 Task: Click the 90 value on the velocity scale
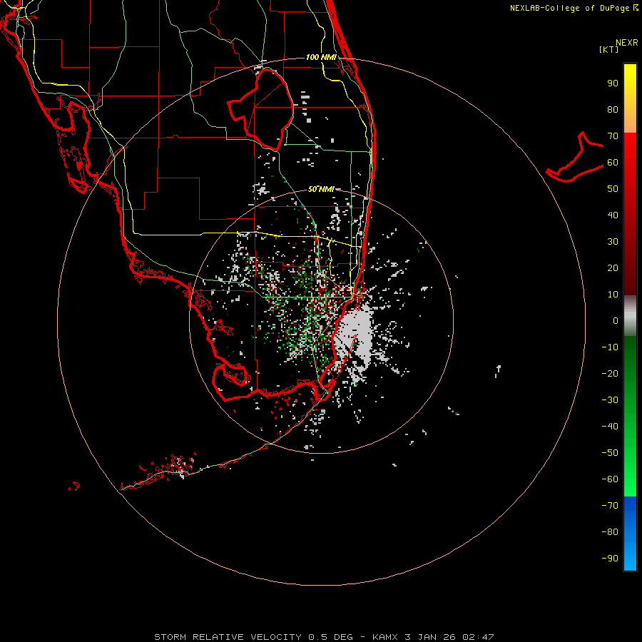(x=613, y=83)
